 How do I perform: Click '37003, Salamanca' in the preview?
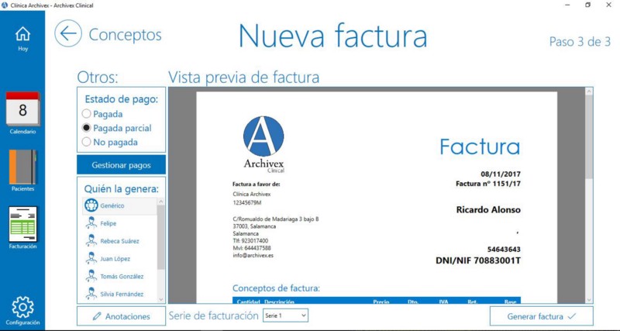point(254,226)
